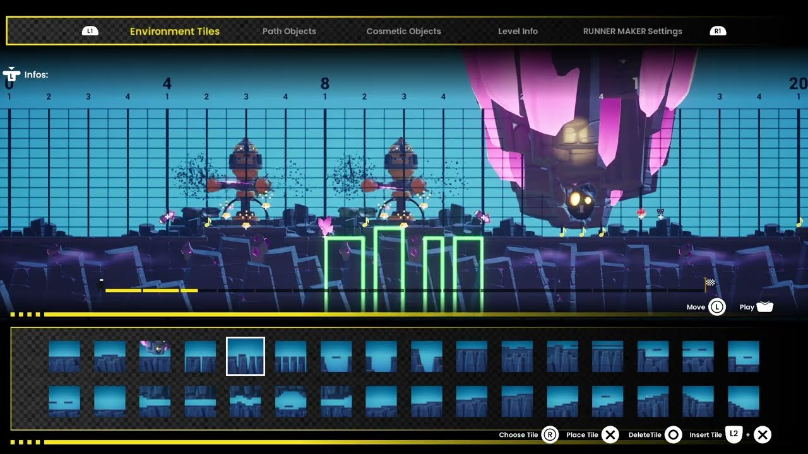
Task: Click the X icon after the plus sign
Action: click(x=763, y=434)
